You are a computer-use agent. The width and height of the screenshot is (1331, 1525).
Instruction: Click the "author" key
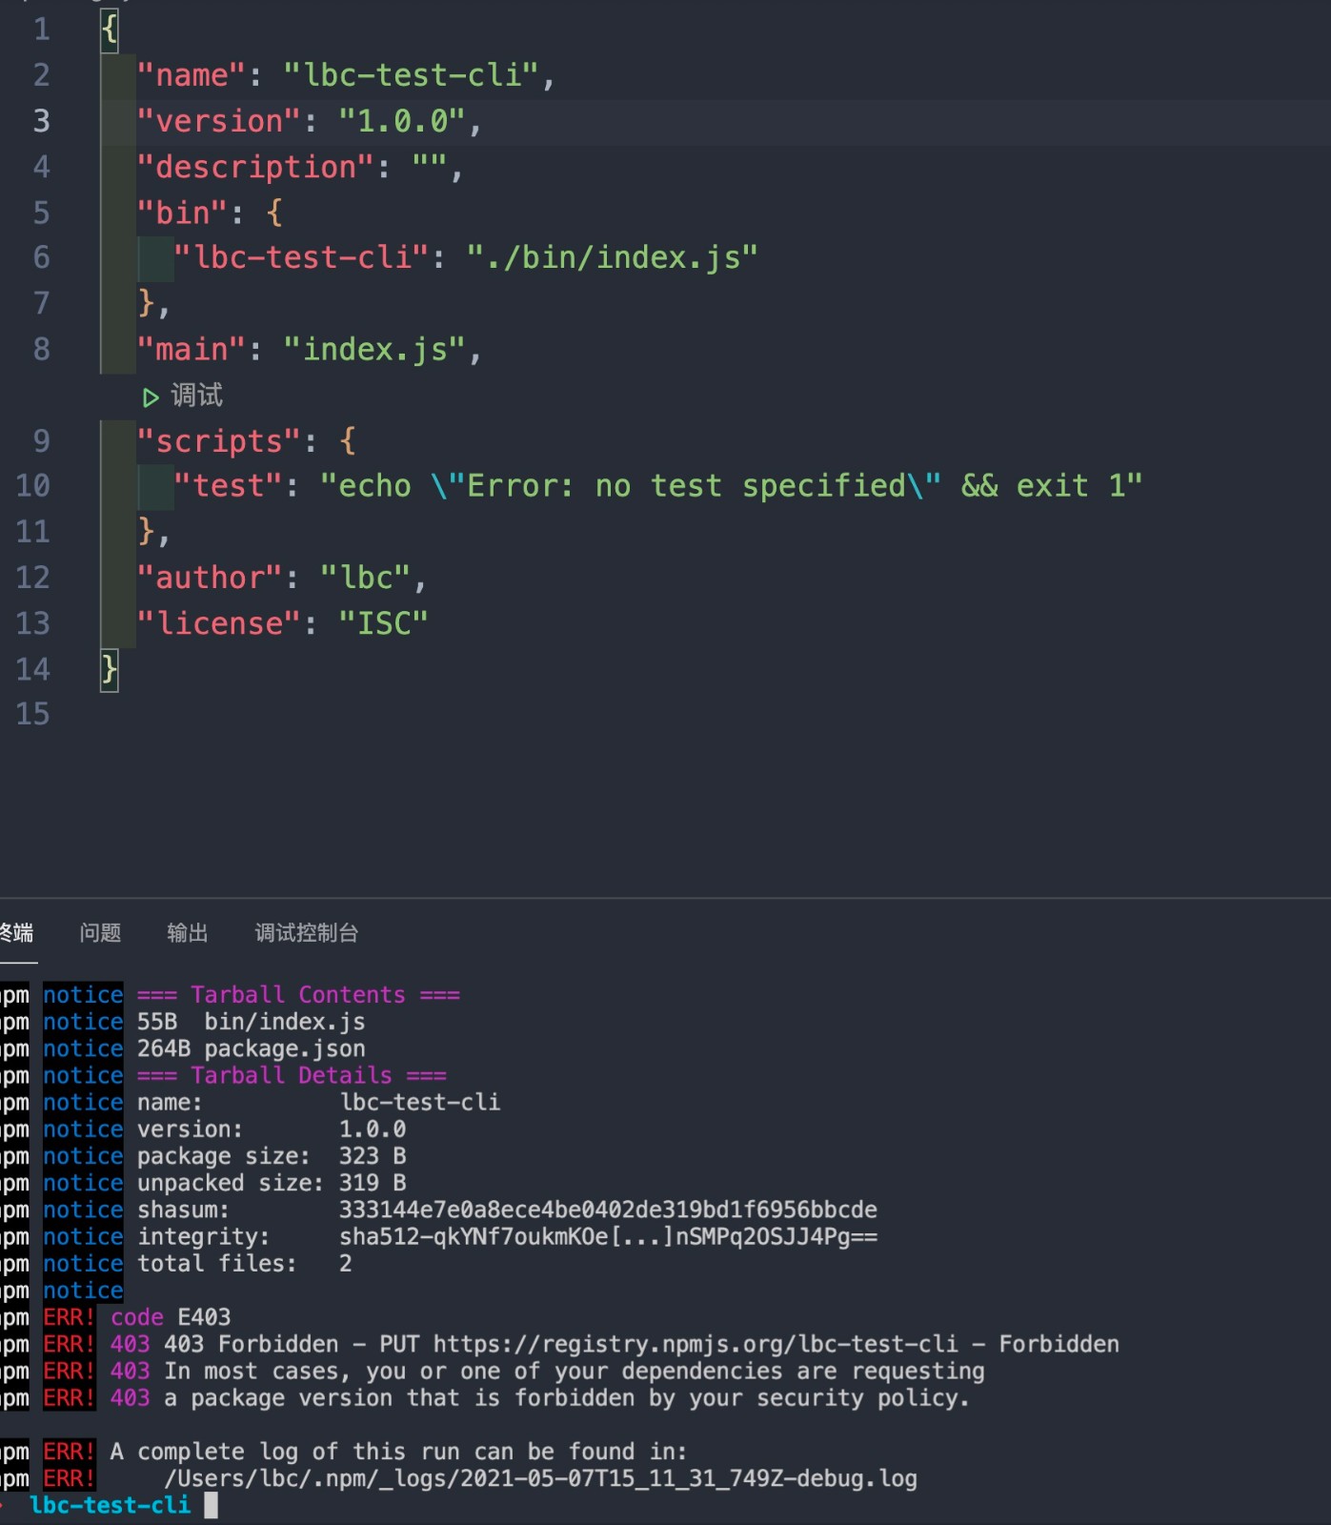tap(210, 578)
